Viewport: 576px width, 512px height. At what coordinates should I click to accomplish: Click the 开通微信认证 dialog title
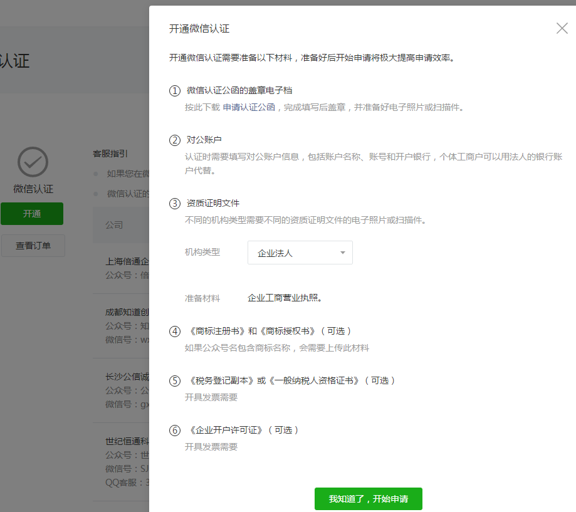click(199, 29)
